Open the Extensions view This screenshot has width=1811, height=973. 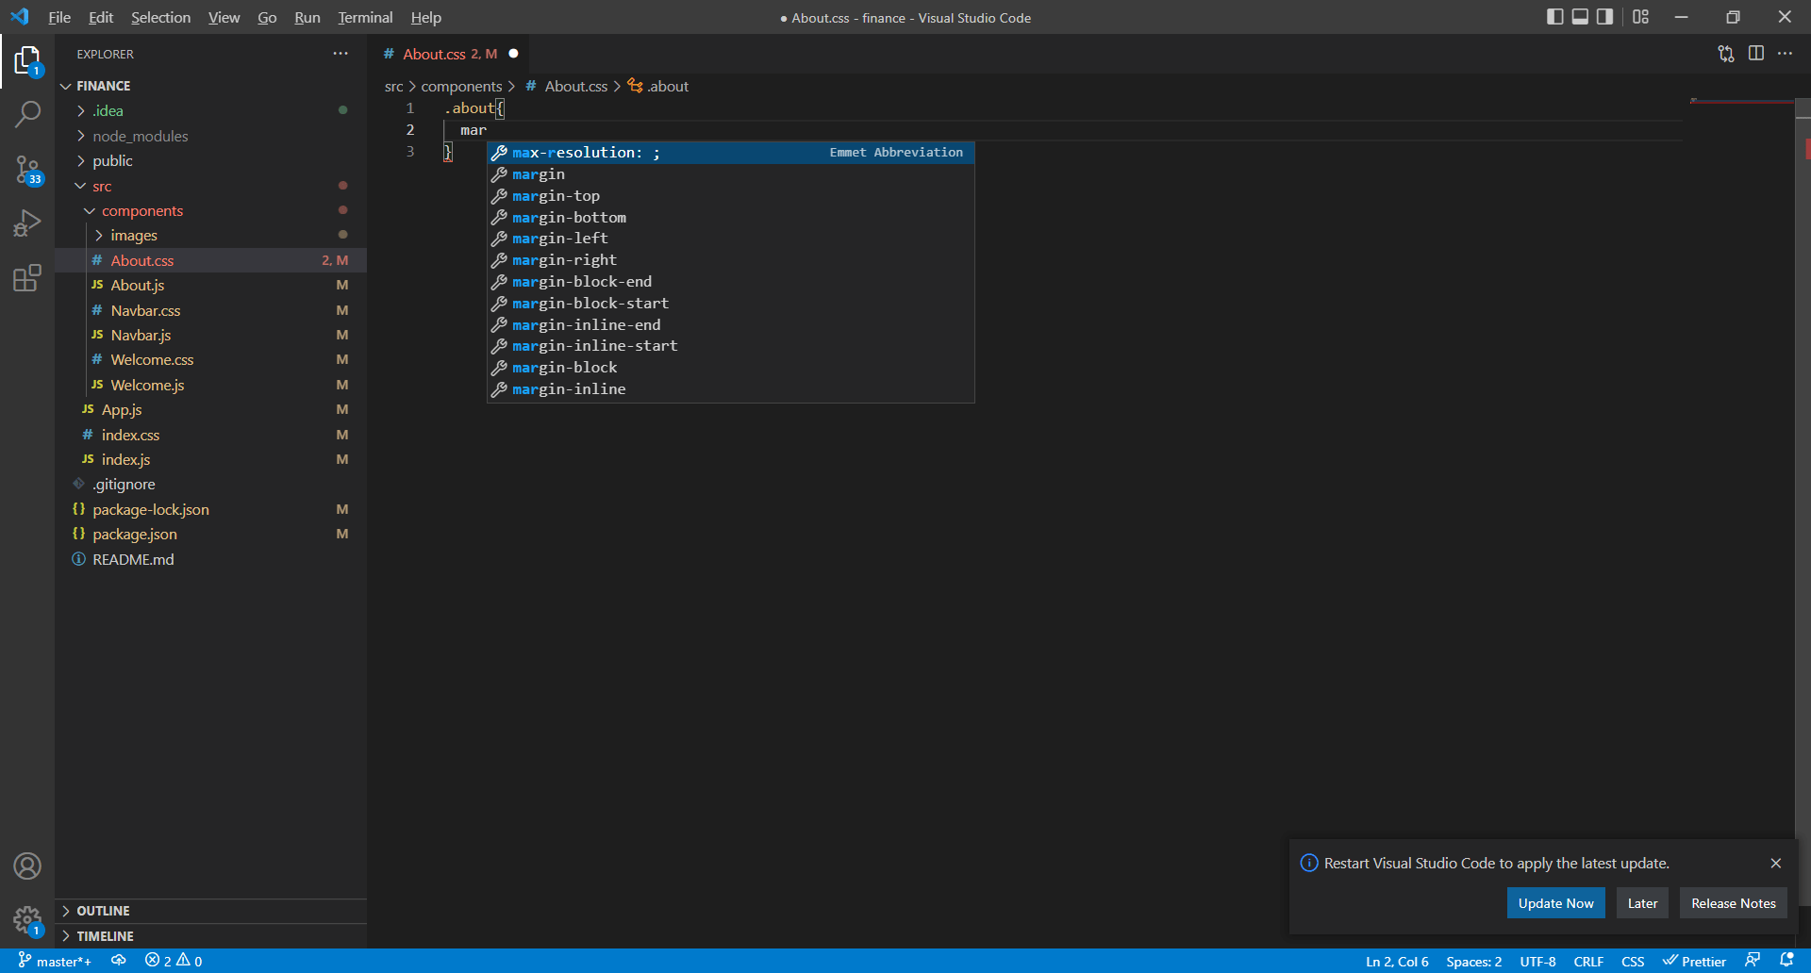tap(27, 277)
